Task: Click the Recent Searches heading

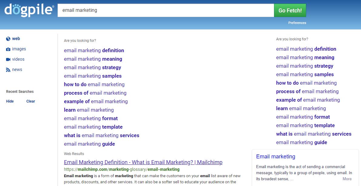Action: pos(20,92)
